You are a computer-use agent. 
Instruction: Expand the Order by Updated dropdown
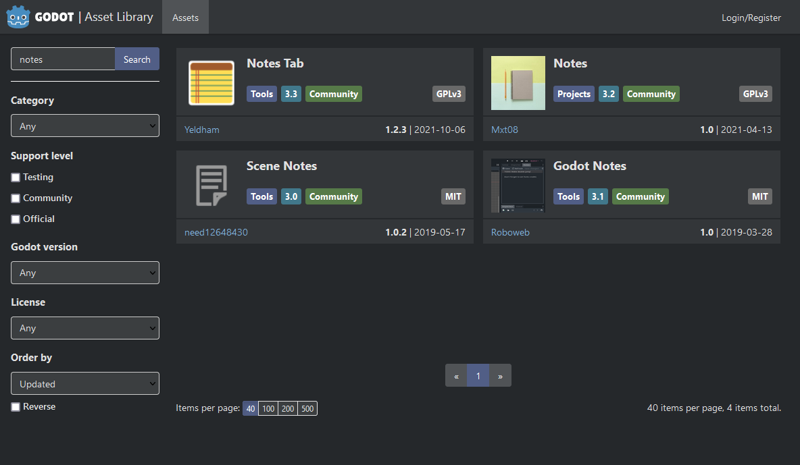tap(85, 383)
